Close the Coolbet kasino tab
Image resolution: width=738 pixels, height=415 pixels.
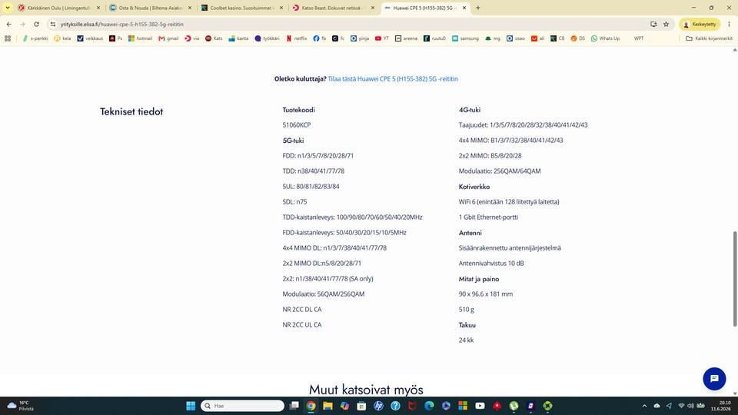coord(281,8)
